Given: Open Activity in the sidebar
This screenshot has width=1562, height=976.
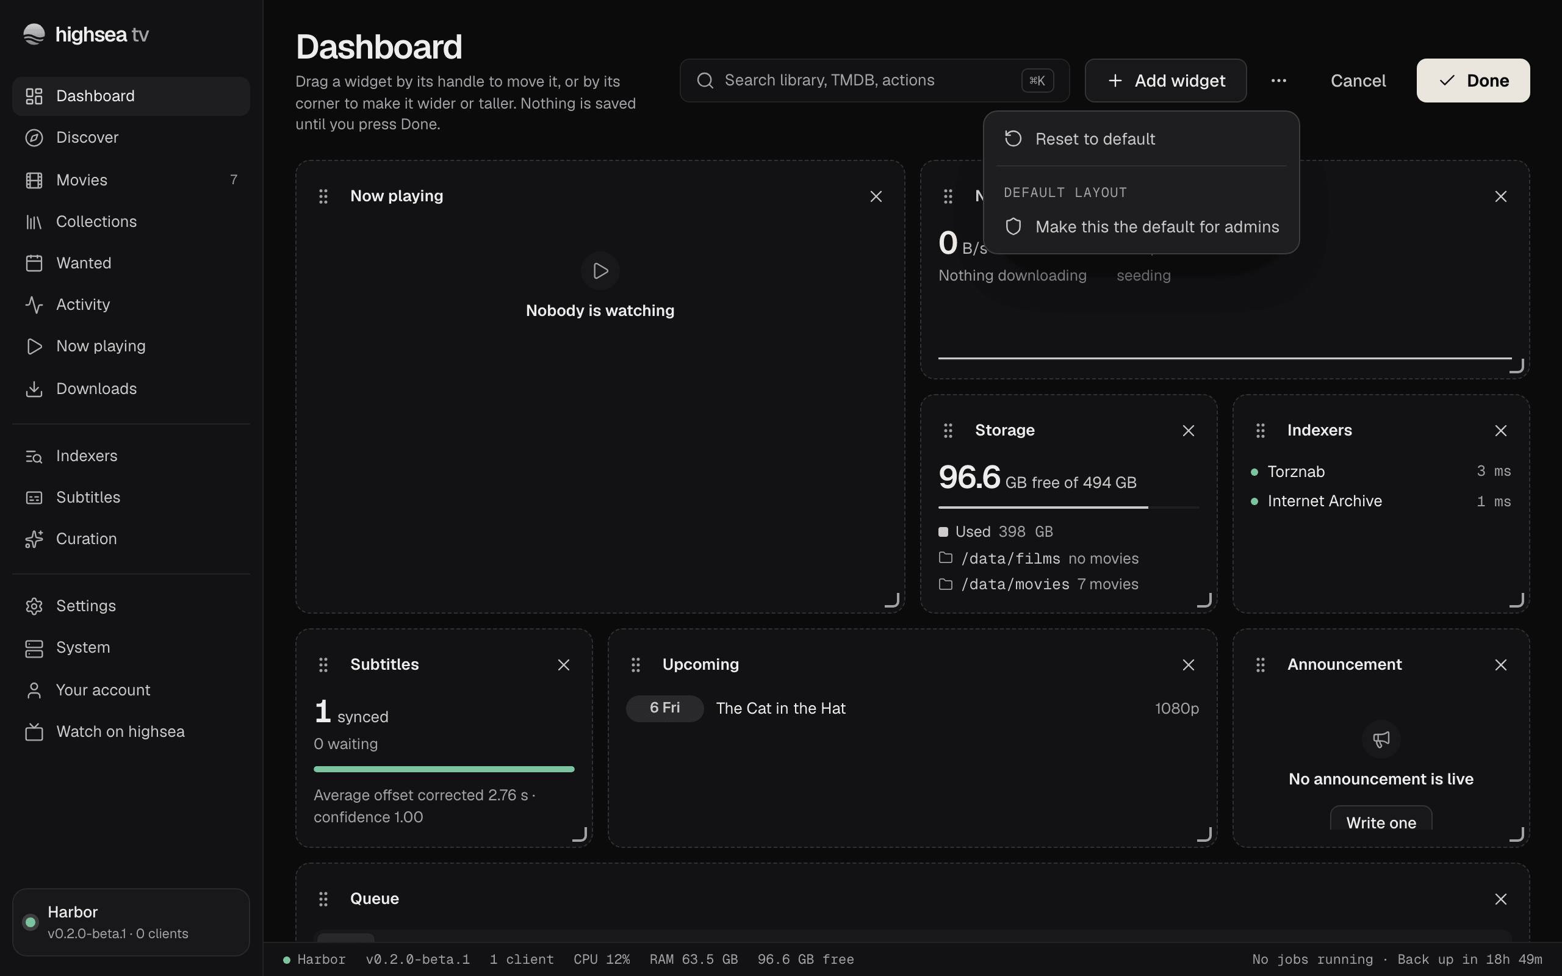Looking at the screenshot, I should point(131,304).
